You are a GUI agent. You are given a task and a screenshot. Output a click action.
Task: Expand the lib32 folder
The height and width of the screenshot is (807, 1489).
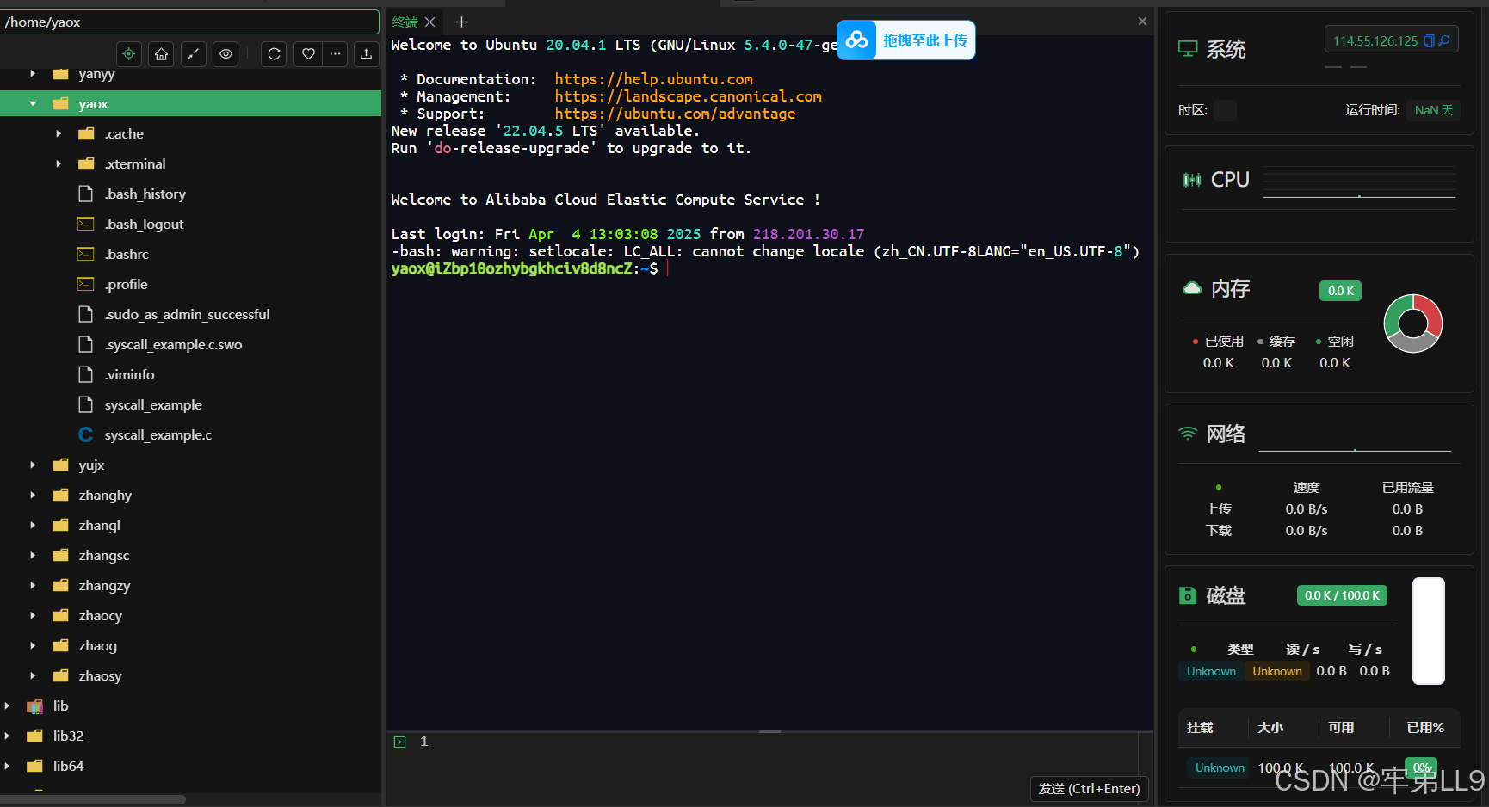[7, 736]
